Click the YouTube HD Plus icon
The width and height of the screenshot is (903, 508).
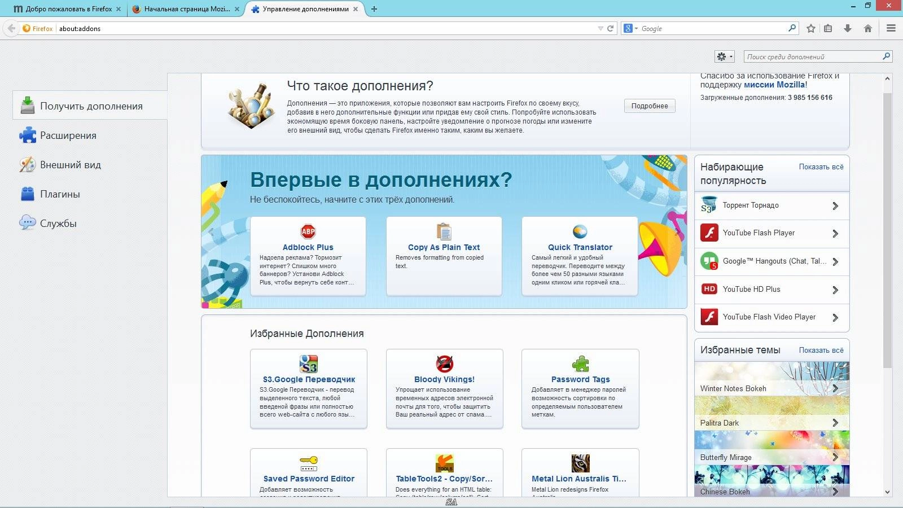click(709, 289)
